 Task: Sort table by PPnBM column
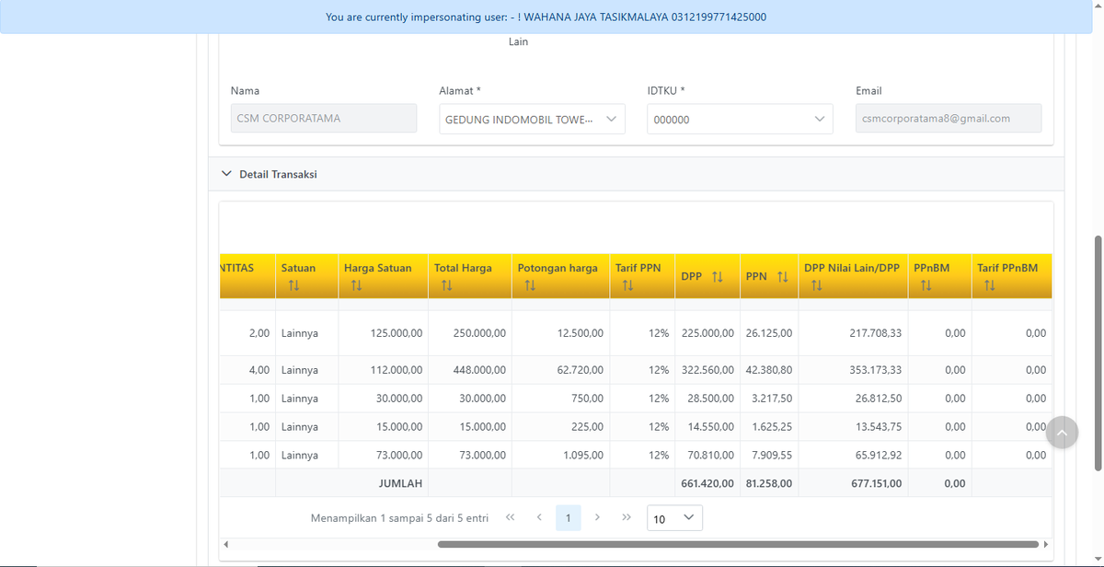(926, 286)
